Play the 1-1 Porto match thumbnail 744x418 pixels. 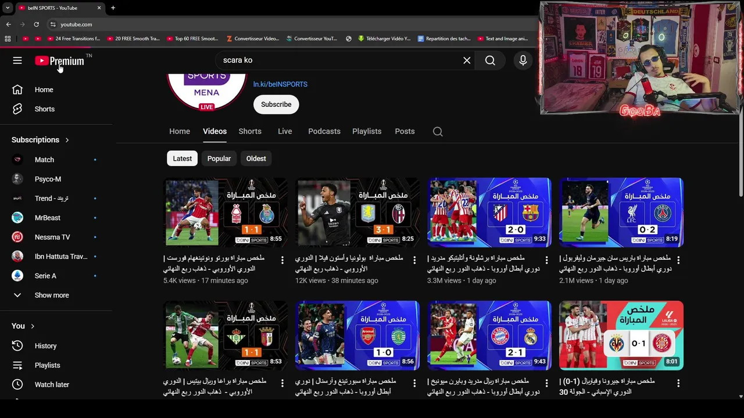226,212
